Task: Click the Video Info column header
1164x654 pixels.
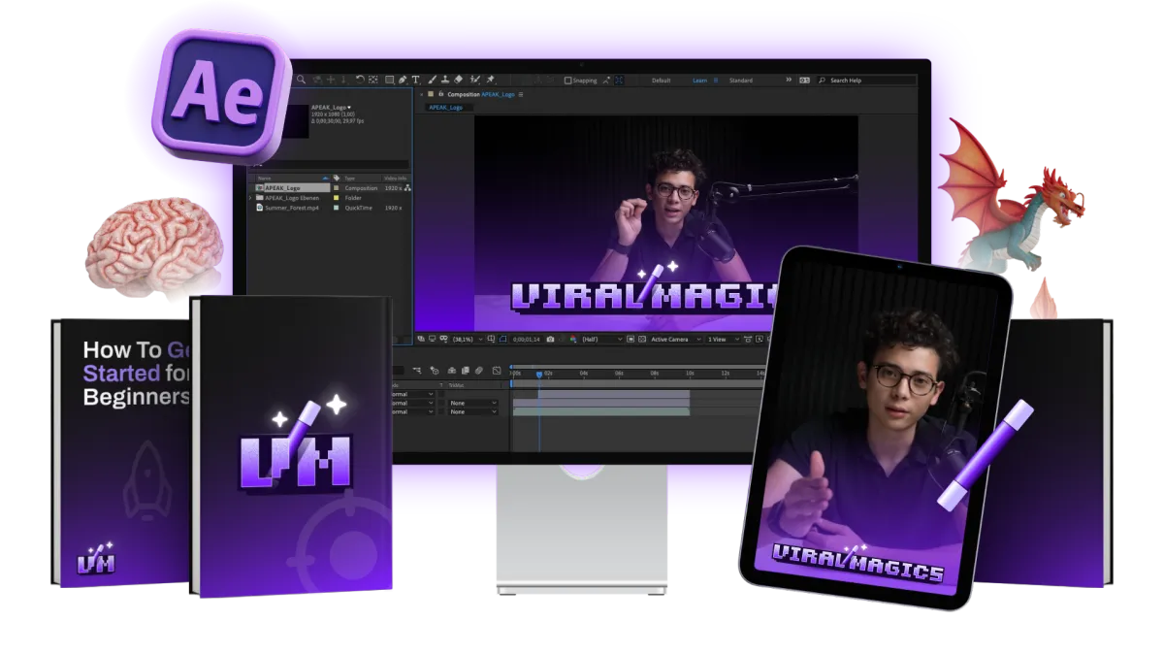Action: point(395,179)
